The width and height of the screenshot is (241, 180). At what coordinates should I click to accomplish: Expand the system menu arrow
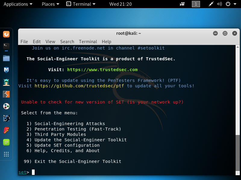coord(235,4)
